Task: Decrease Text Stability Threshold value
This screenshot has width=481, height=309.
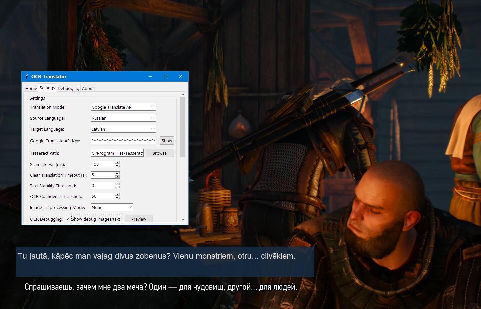Action: click(117, 187)
